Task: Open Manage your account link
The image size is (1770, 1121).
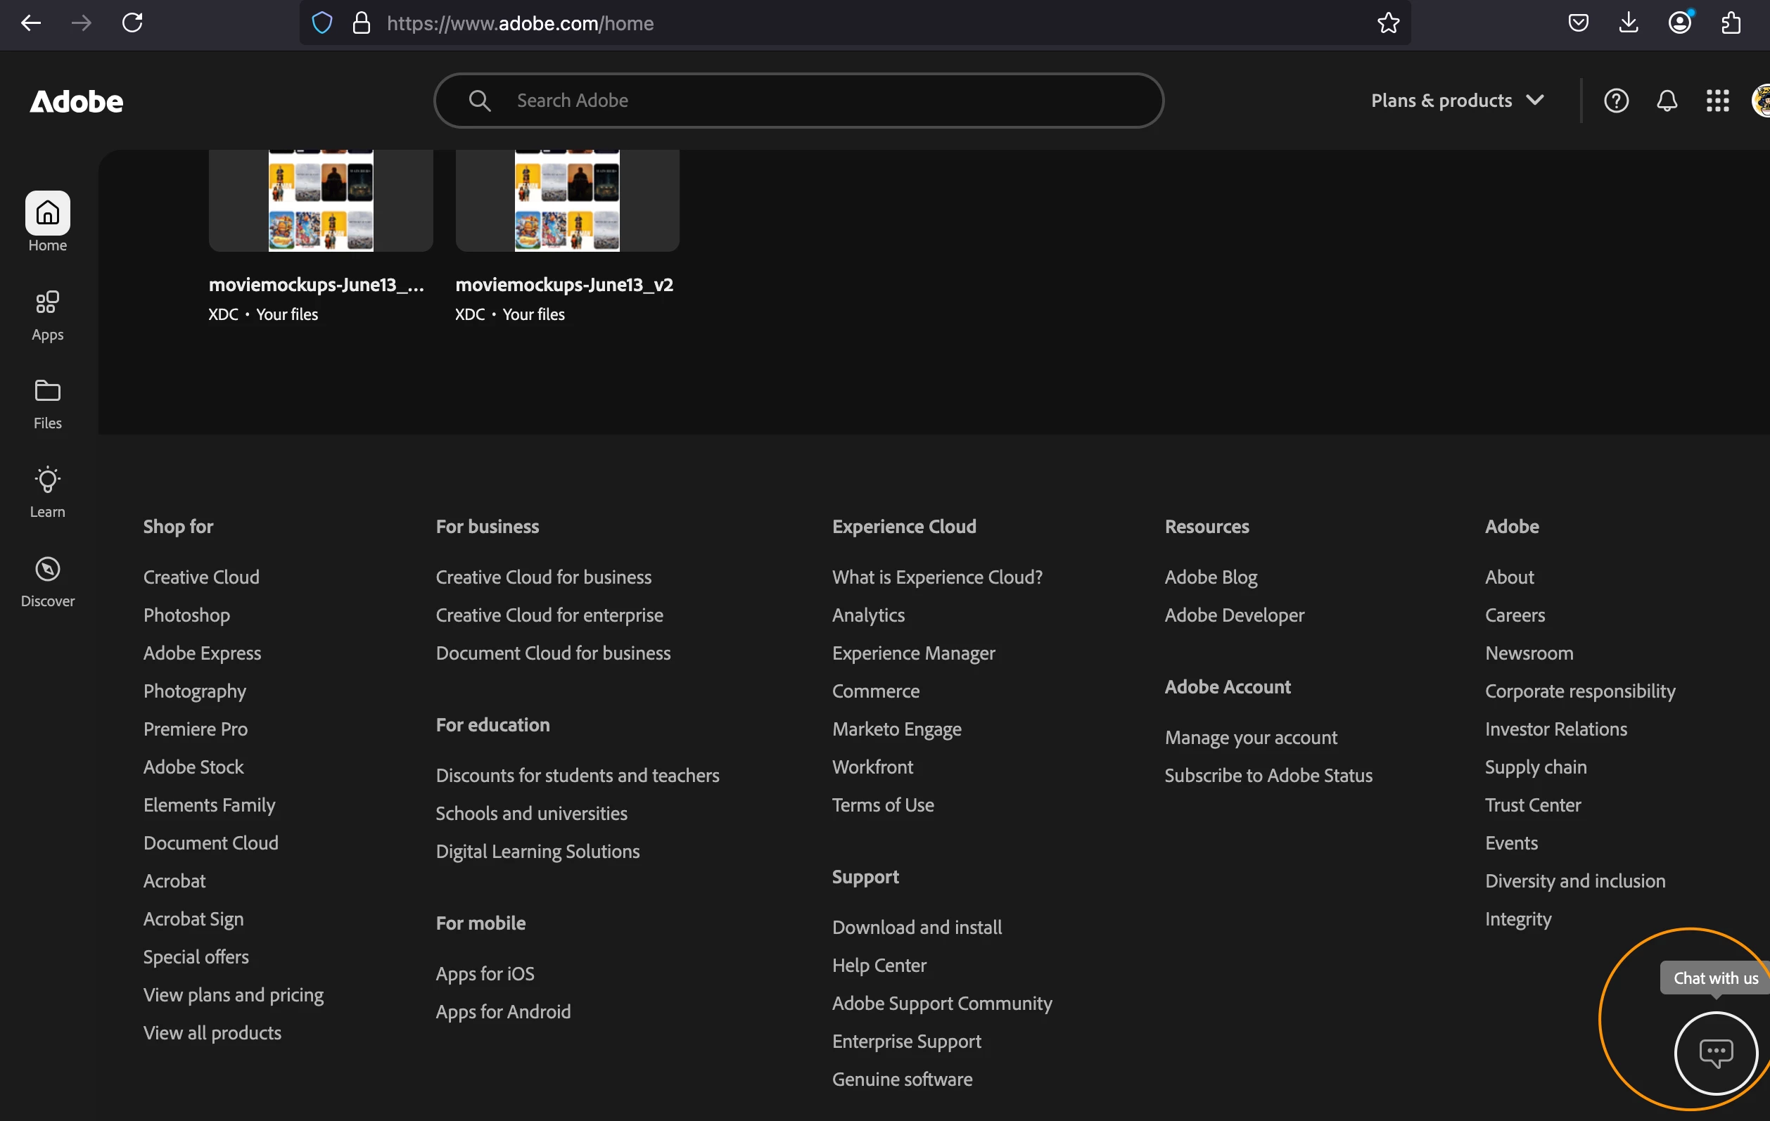Action: [x=1250, y=737]
